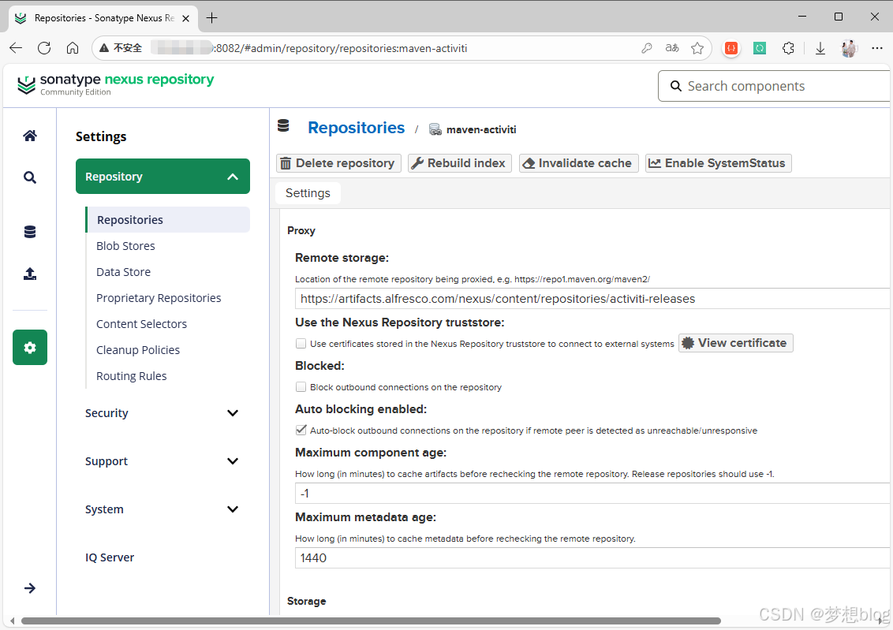Open Blob Stores

point(125,246)
